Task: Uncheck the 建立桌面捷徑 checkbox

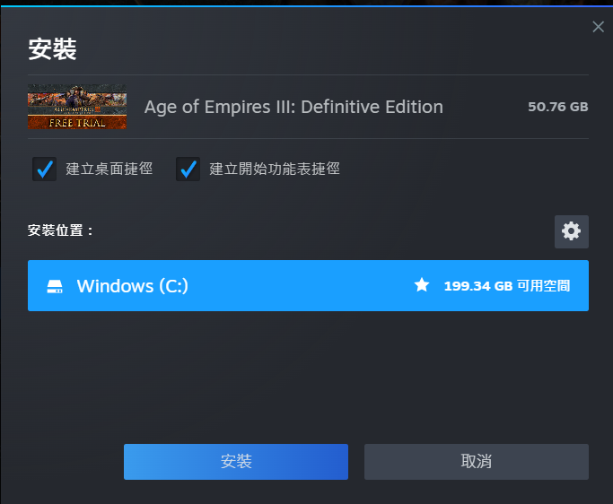Action: (44, 169)
